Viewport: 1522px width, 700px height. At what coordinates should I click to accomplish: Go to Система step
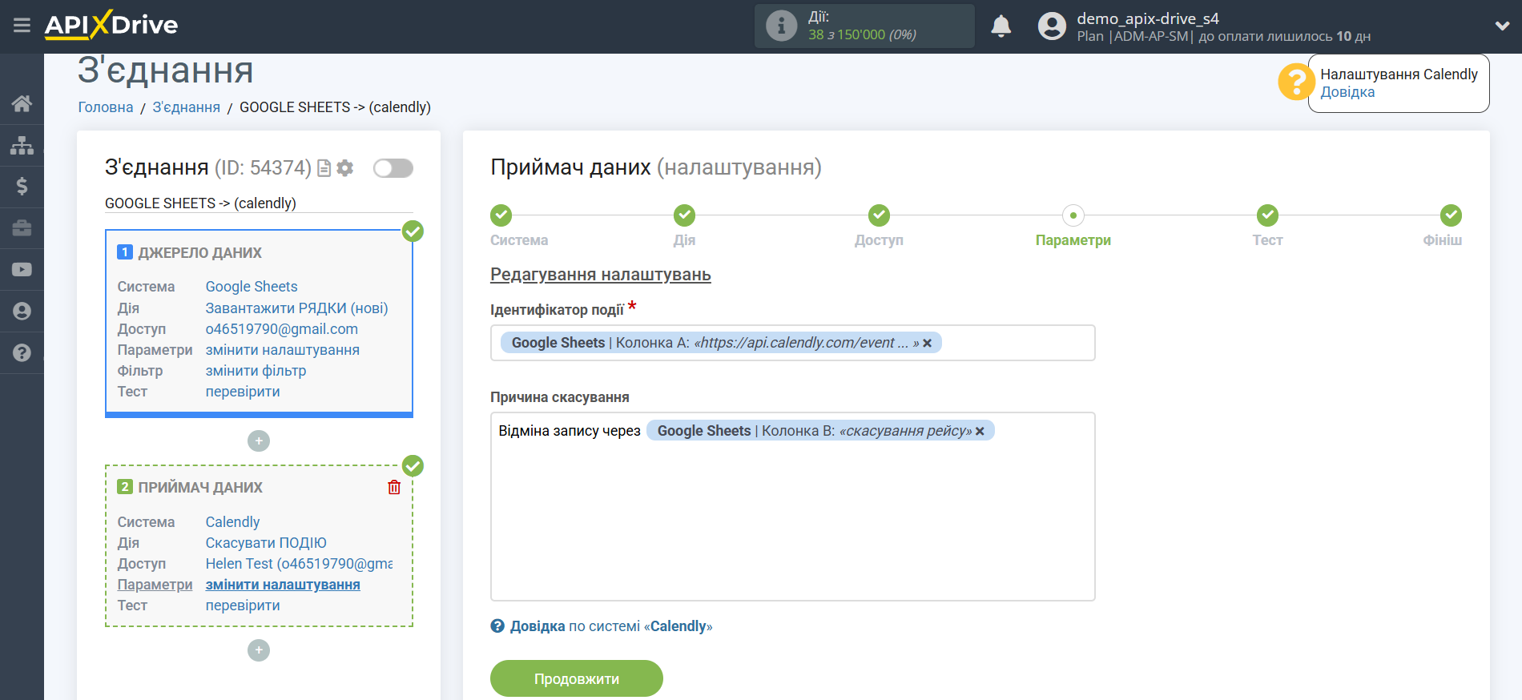[x=501, y=215]
